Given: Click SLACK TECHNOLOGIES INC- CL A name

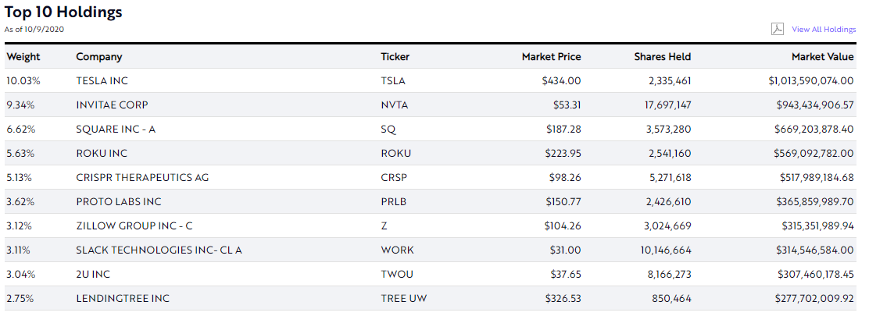Looking at the screenshot, I should [x=159, y=250].
